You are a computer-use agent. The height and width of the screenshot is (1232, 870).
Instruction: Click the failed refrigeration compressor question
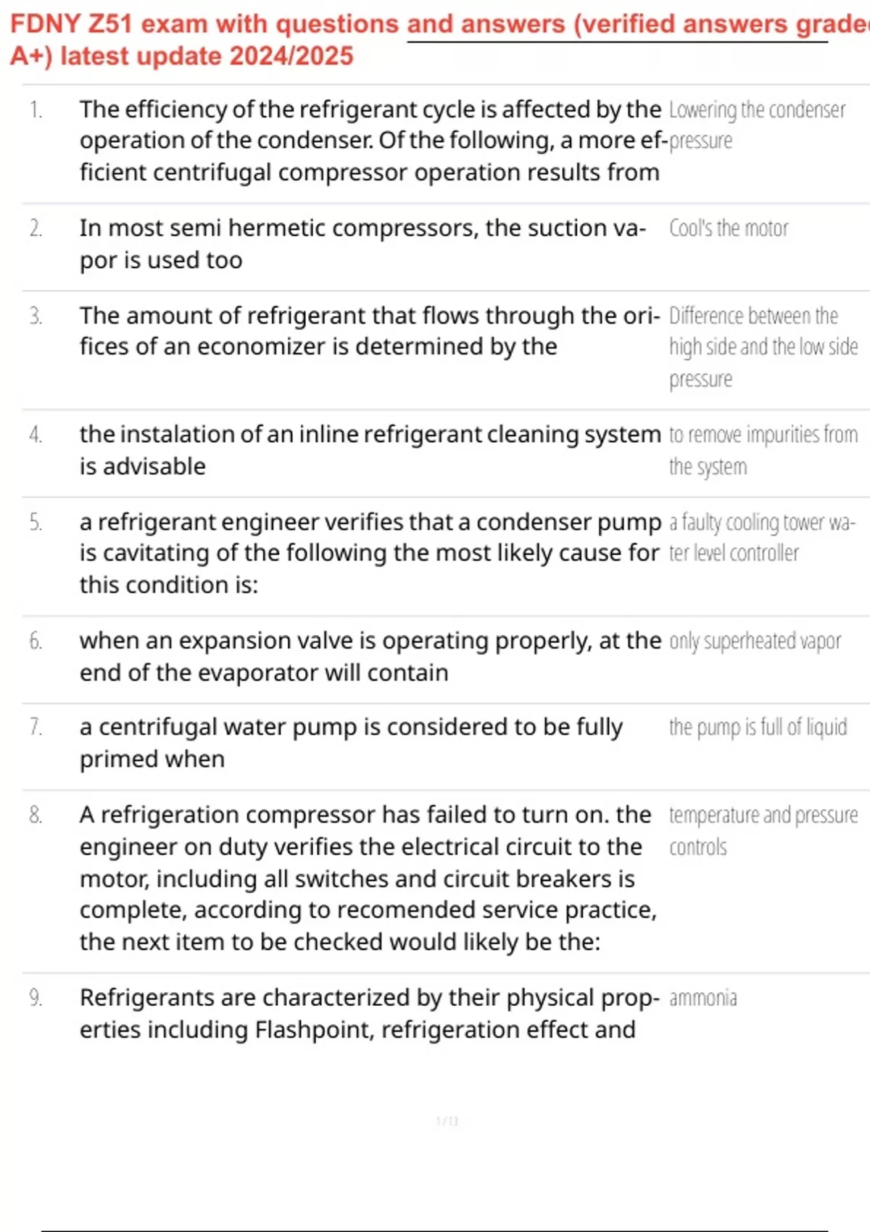(368, 878)
